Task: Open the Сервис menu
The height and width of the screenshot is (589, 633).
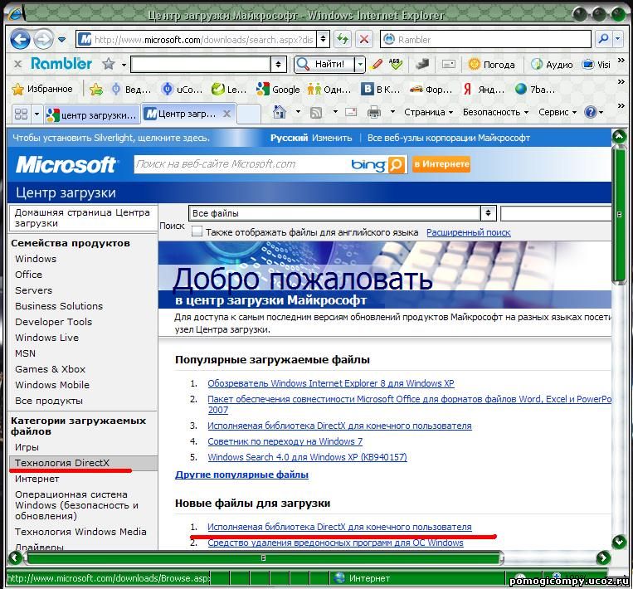Action: coord(558,112)
